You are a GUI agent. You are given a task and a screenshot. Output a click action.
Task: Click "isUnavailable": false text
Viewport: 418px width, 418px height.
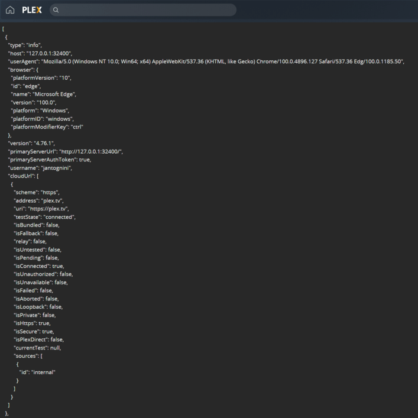pos(41,282)
